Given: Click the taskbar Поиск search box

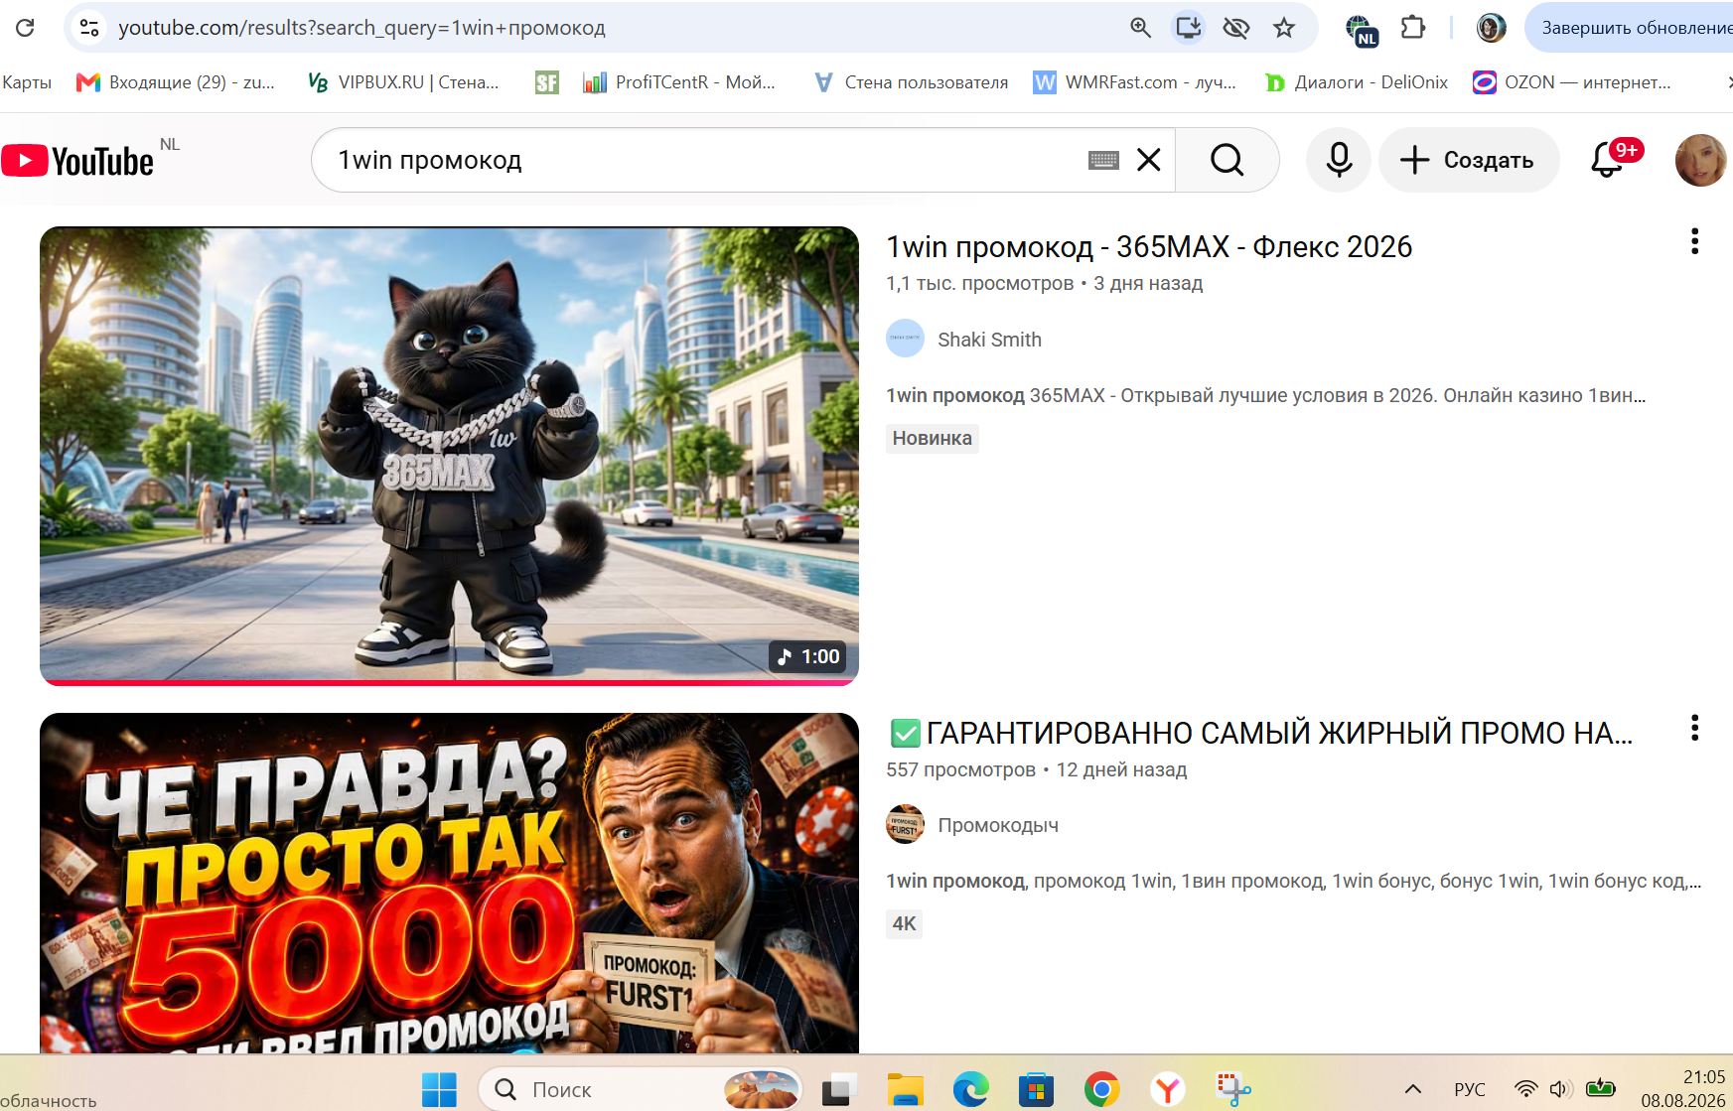Looking at the screenshot, I should pos(641,1089).
